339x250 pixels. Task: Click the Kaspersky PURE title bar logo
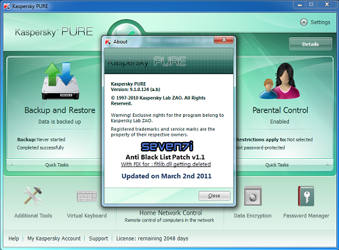point(7,6)
